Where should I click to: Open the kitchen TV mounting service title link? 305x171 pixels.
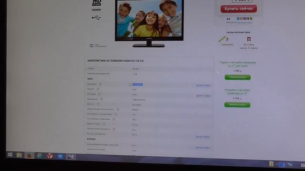(x=237, y=64)
